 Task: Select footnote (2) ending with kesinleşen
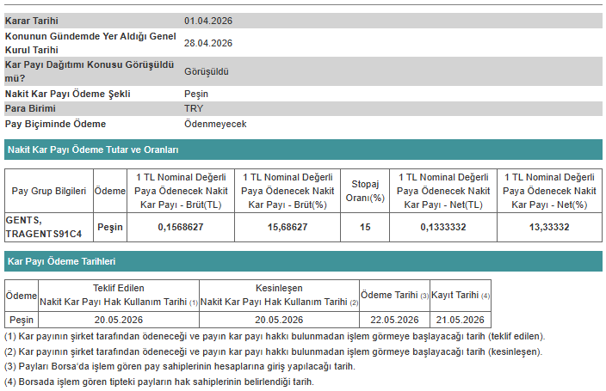click(273, 351)
